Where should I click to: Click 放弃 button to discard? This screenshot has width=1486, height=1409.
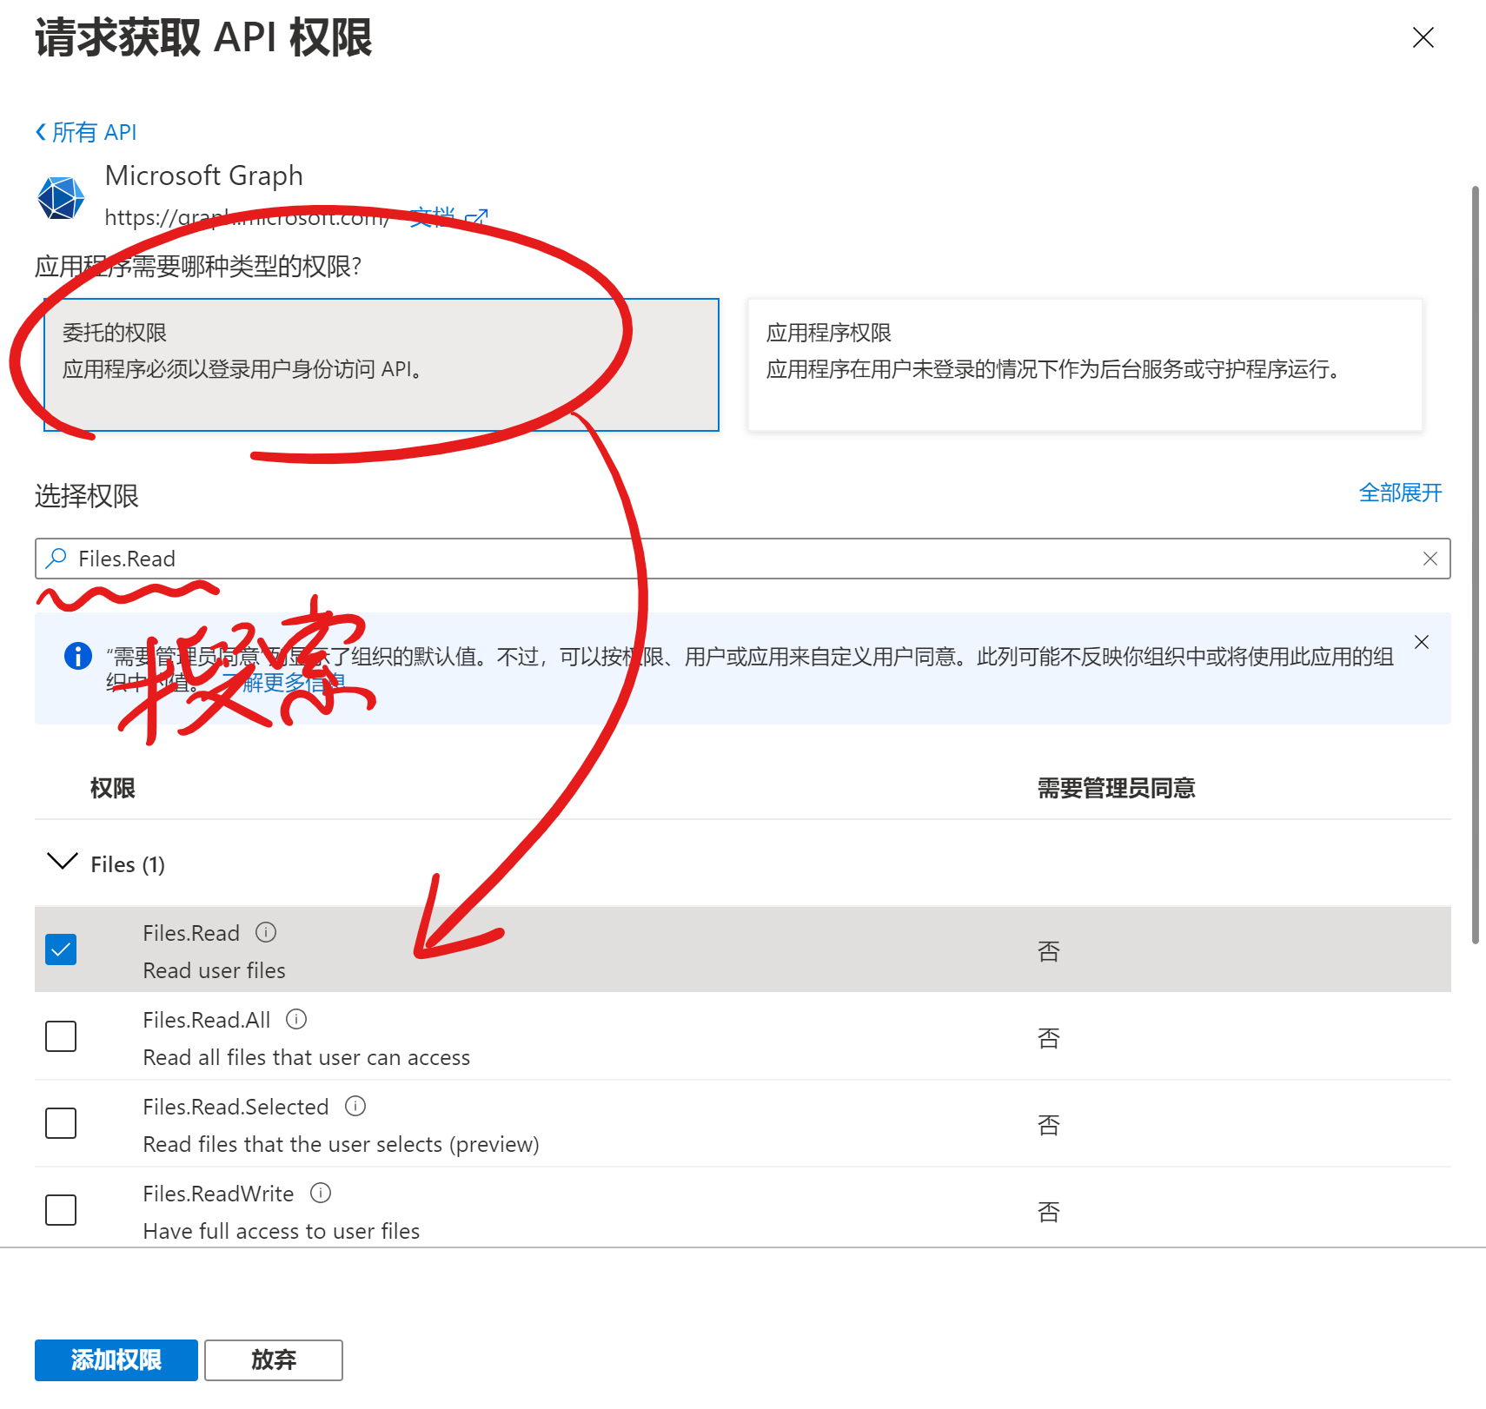point(274,1360)
